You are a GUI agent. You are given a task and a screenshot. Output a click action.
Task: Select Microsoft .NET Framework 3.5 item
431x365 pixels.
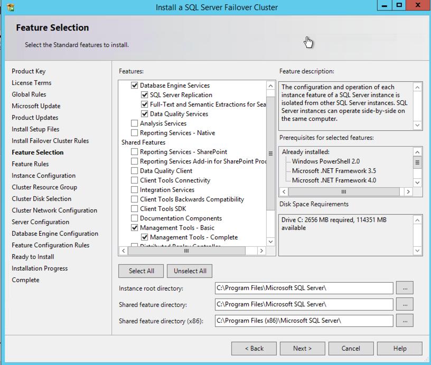(x=334, y=171)
